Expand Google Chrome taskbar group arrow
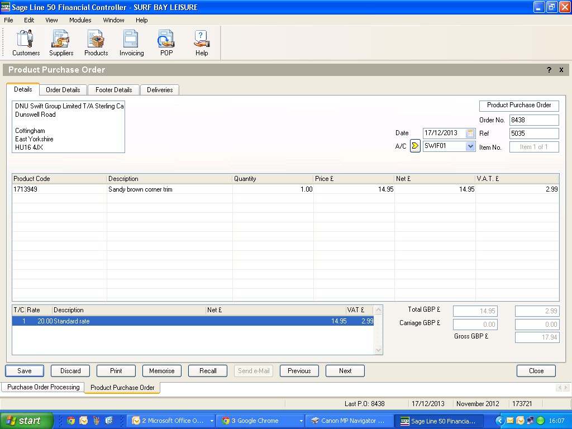The width and height of the screenshot is (572, 429). pos(301,421)
